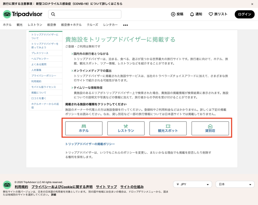258x205 pixels.
Task: Select the ホテル listing button
Action: (x=84, y=128)
